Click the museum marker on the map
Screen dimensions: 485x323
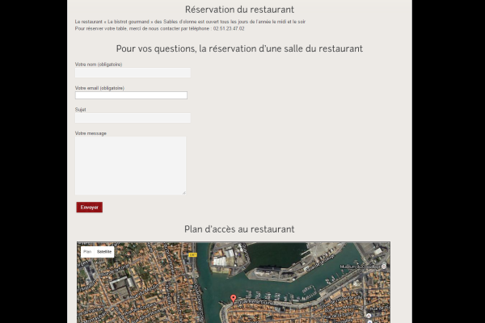(x=384, y=266)
